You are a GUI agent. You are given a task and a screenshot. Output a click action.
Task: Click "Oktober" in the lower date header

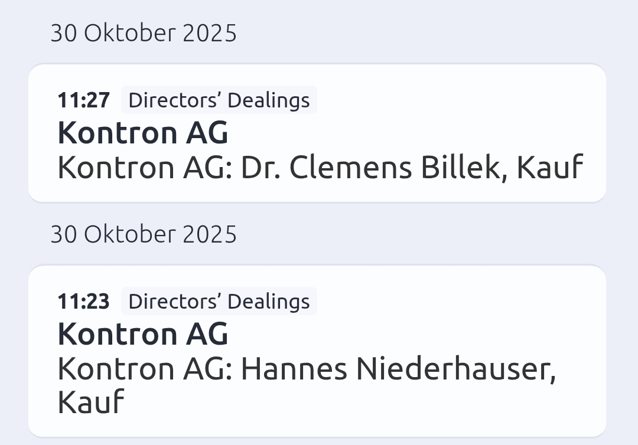pyautogui.click(x=130, y=234)
